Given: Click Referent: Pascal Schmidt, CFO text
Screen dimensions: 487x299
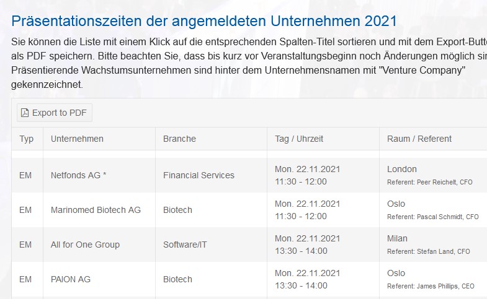Looking at the screenshot, I should 432,217.
